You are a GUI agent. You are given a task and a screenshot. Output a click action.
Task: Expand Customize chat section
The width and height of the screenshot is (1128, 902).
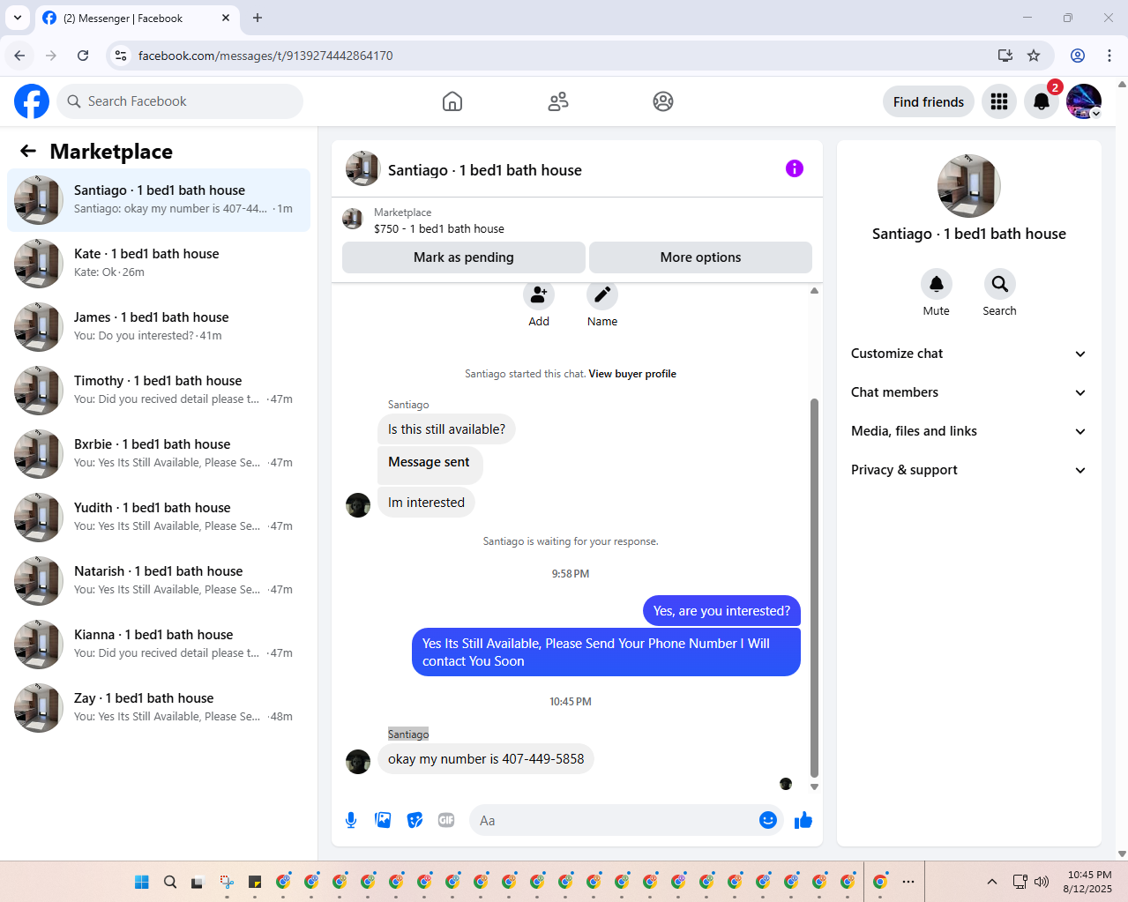click(x=969, y=354)
